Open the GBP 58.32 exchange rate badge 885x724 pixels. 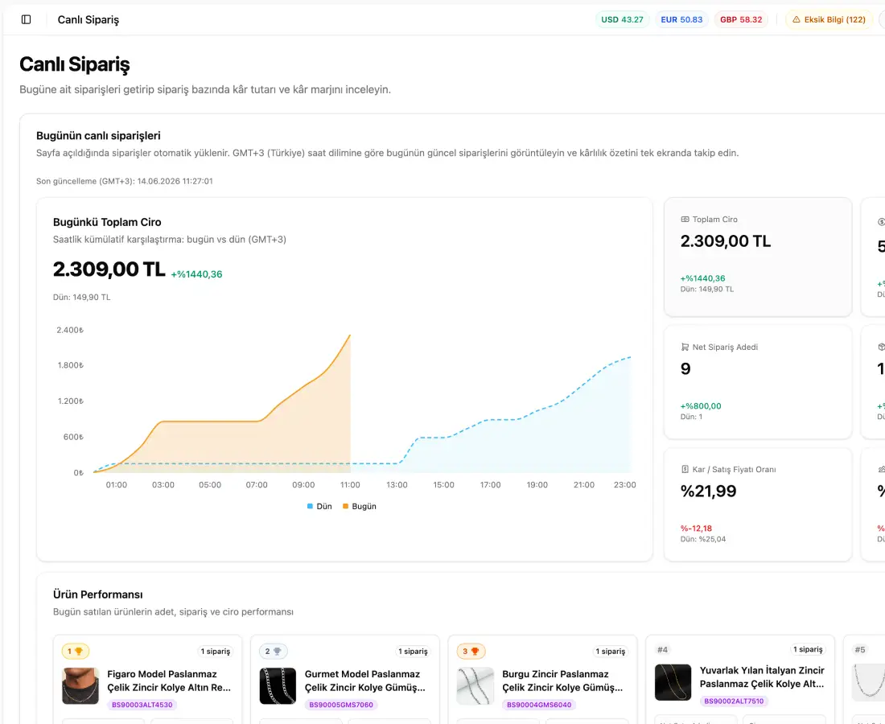[740, 20]
